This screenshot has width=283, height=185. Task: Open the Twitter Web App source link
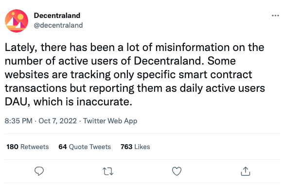[x=110, y=121]
